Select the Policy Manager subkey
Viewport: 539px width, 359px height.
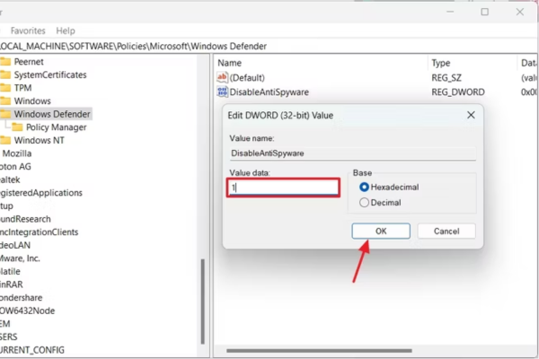click(56, 127)
